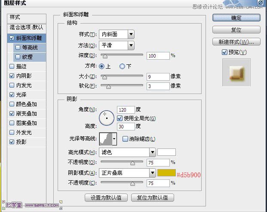267x212 pixels.
Task: Click the 深度 depth slider handle
Action: pyautogui.click(x=105, y=56)
